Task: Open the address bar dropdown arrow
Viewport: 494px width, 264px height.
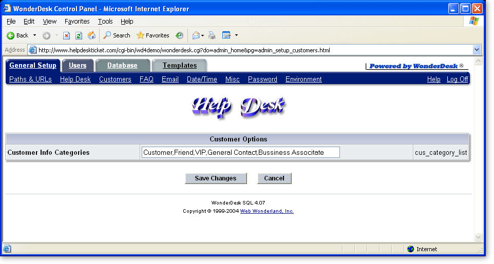Action: point(477,50)
